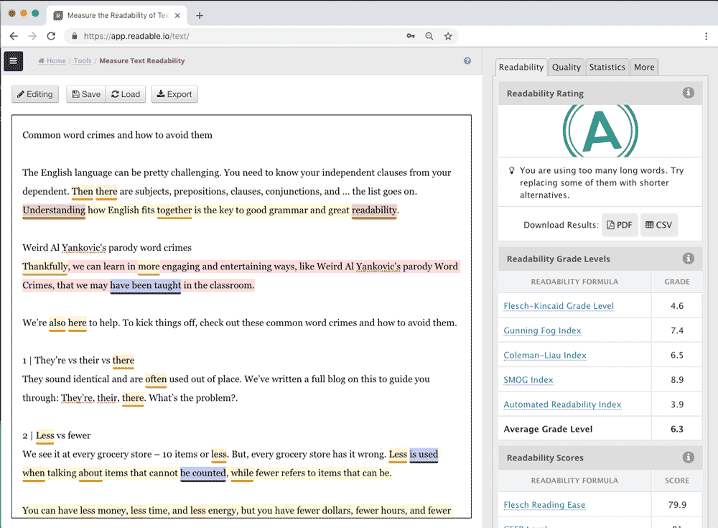718x528 pixels.
Task: Open the hamburger sidebar menu
Action: (x=13, y=61)
